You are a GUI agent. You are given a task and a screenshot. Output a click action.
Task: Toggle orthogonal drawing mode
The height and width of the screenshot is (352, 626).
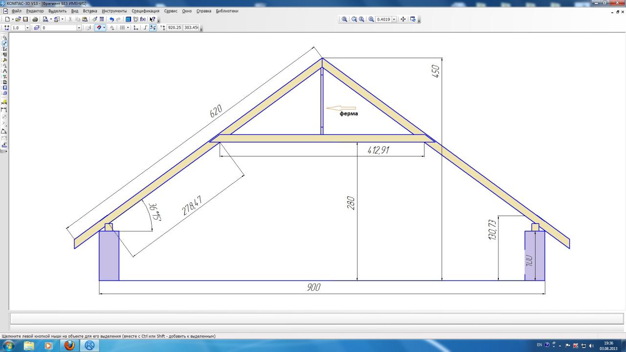point(144,28)
